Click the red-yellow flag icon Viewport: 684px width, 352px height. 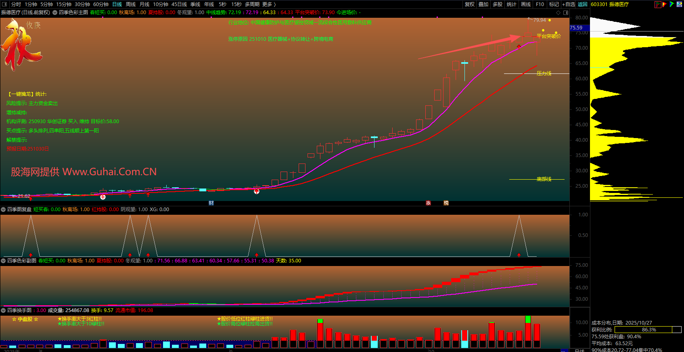(665, 4)
